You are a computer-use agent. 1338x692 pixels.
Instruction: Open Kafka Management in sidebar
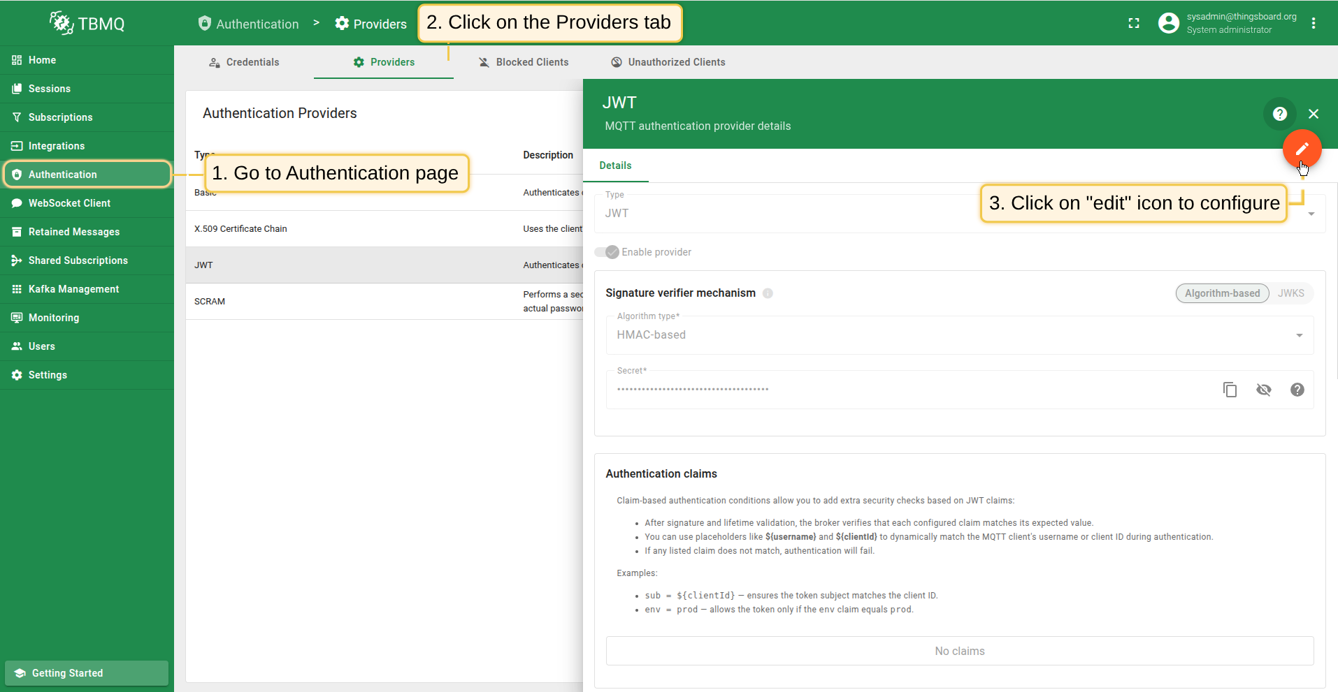point(73,289)
